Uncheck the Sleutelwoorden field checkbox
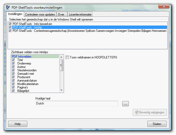Screen dimensions: 176x135 [x=13, y=70]
